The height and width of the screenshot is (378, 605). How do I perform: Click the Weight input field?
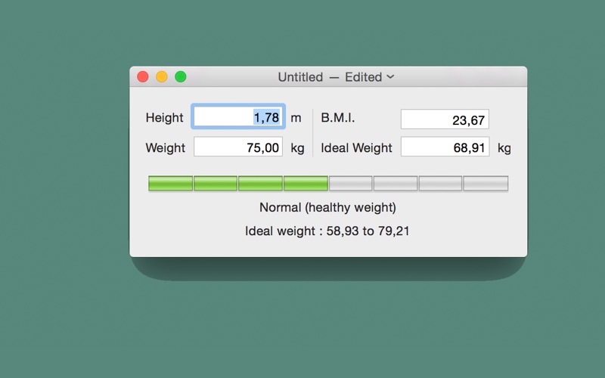click(x=238, y=147)
